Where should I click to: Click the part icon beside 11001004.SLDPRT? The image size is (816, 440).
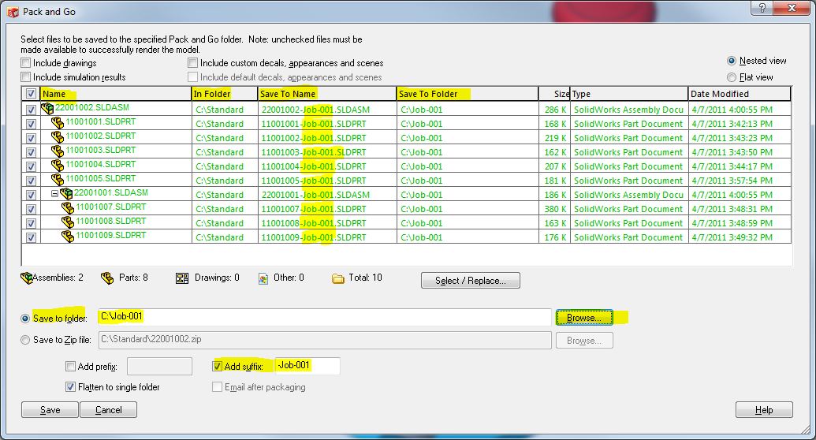[x=58, y=165]
